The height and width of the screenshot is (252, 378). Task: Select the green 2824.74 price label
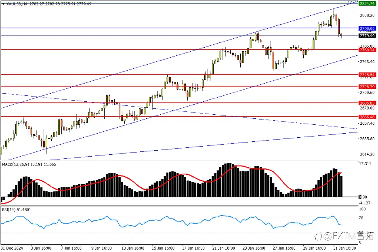367,4
